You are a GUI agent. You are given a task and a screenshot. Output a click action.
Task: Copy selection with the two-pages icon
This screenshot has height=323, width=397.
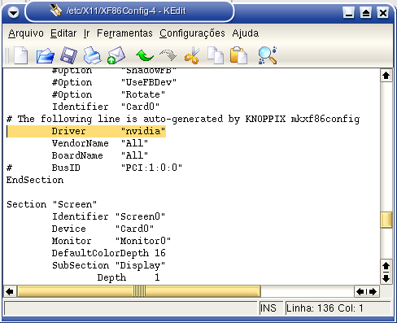(x=216, y=55)
